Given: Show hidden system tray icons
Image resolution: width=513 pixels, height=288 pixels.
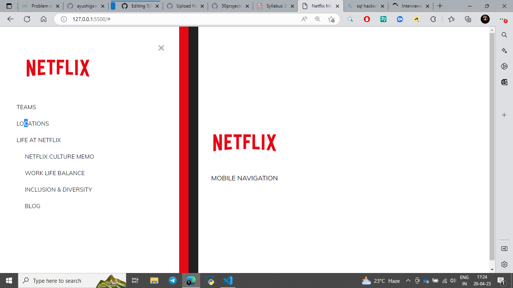Looking at the screenshot, I should pyautogui.click(x=408, y=280).
